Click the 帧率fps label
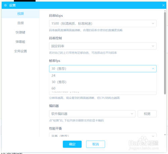168x154 pixels. [54, 61]
